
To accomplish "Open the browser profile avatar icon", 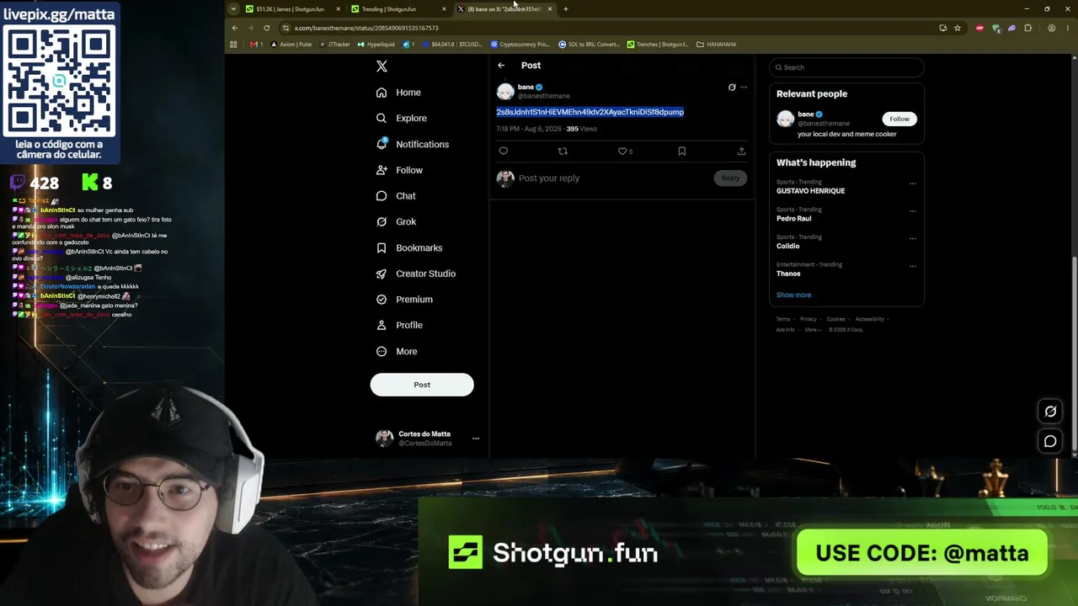I will click(1051, 28).
